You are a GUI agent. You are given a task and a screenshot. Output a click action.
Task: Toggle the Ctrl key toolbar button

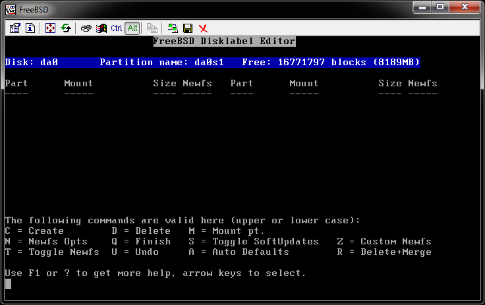[116, 28]
